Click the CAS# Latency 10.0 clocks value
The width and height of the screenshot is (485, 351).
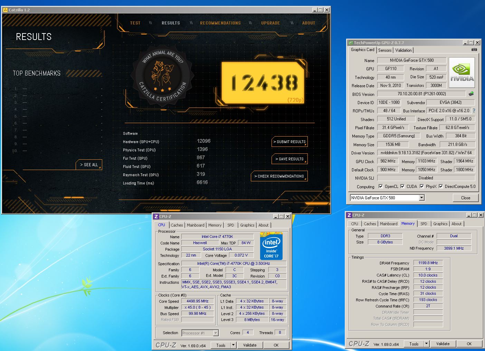tap(428, 275)
